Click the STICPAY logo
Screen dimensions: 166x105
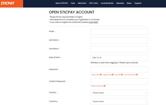coord(7,3)
